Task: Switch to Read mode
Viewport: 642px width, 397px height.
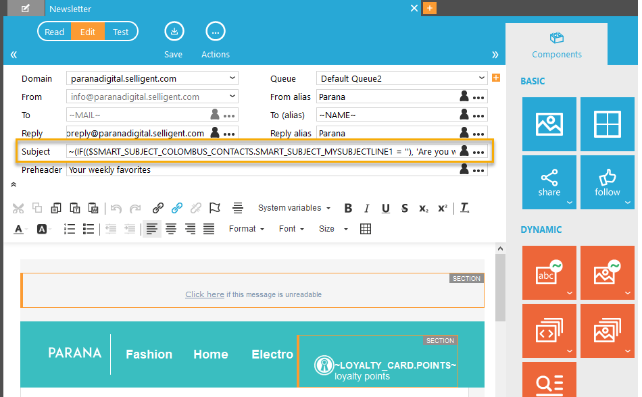Action: click(55, 32)
